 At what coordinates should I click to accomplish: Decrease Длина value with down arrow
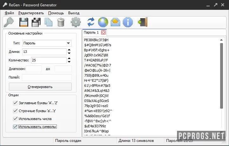69,53
